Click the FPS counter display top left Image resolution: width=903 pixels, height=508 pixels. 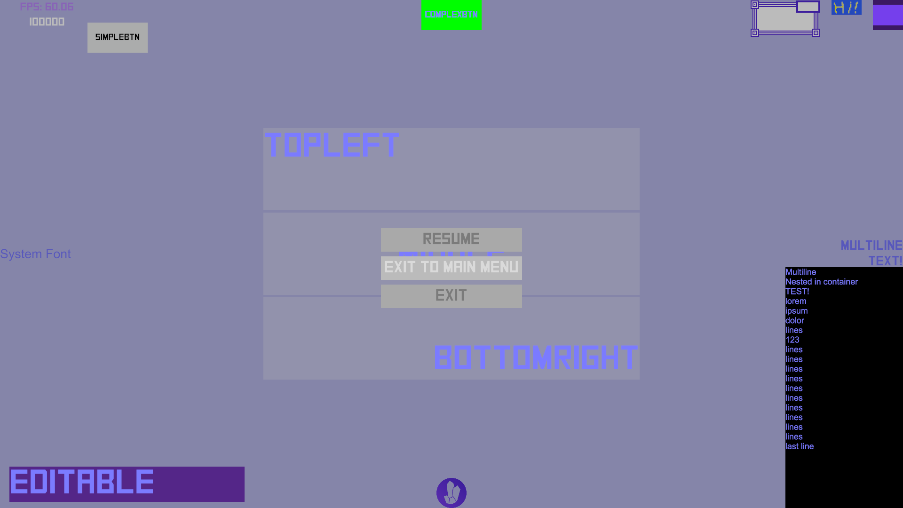[47, 6]
